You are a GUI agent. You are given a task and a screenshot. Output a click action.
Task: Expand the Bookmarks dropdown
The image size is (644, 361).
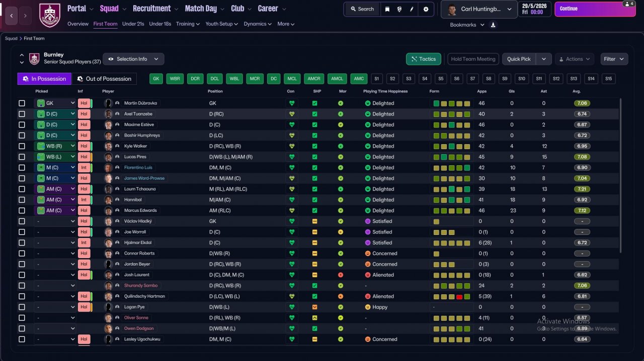click(x=467, y=25)
